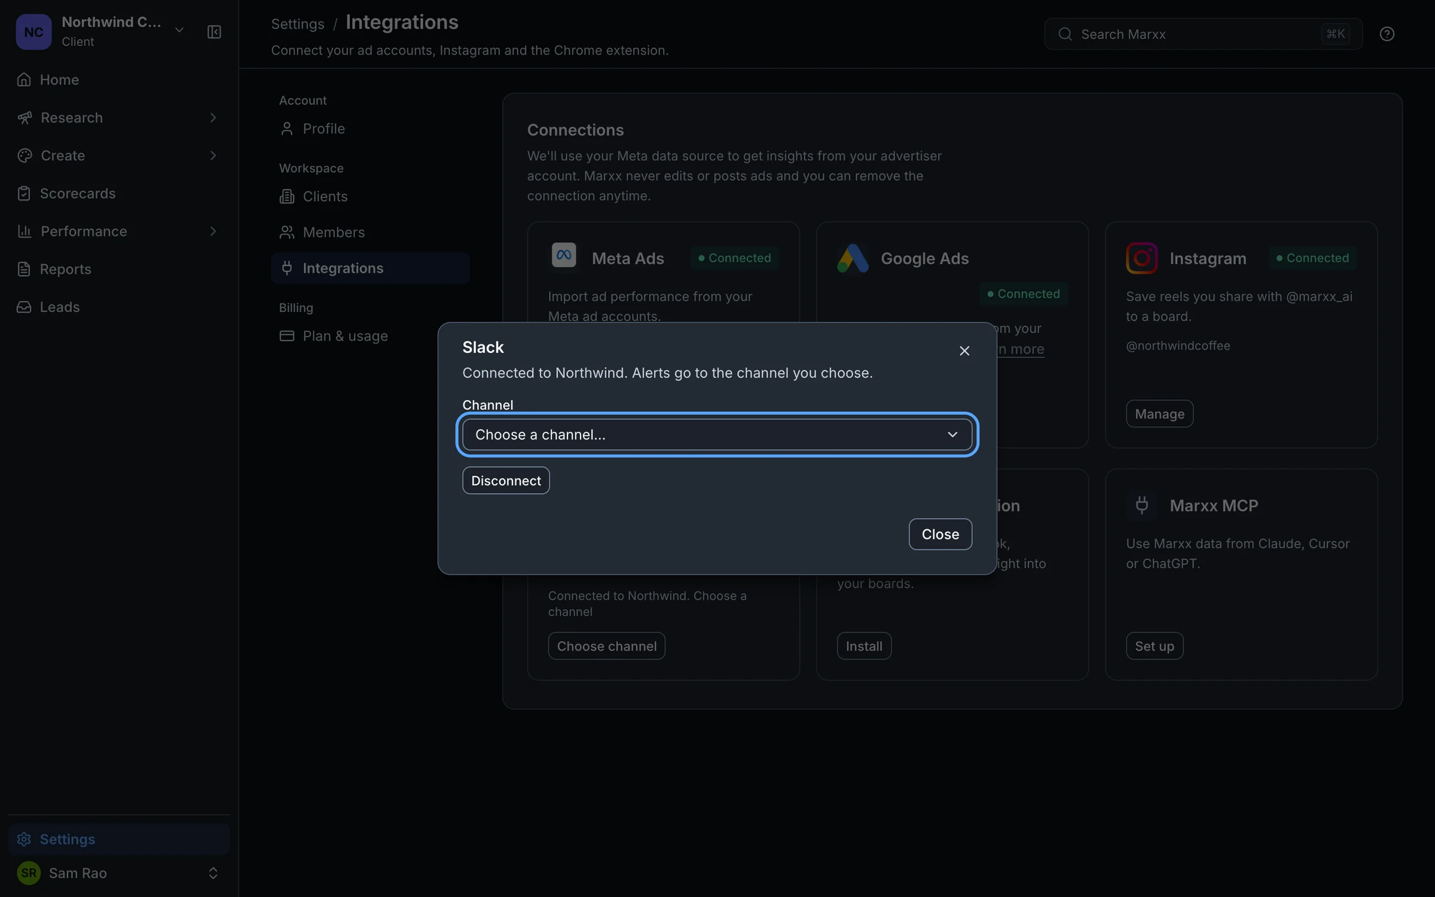Viewport: 1435px width, 897px height.
Task: Open Reports from the sidebar
Action: [x=119, y=269]
